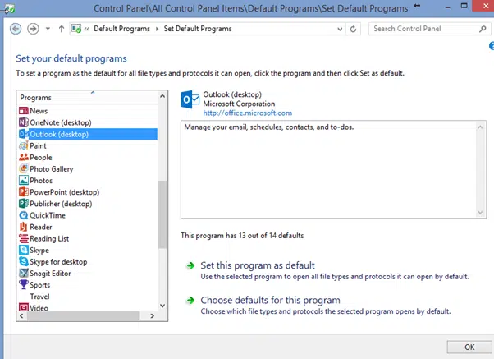This screenshot has width=494, height=359.
Task: Click Set this program as default
Action: 258,265
